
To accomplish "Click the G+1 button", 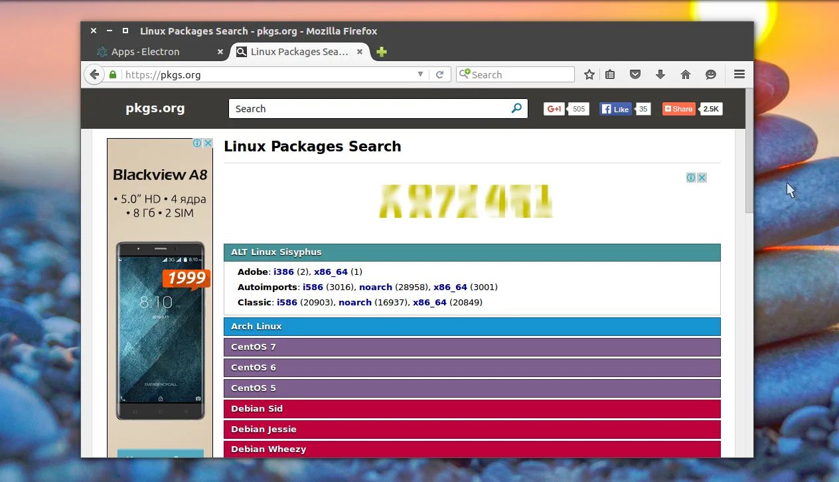I will point(554,109).
